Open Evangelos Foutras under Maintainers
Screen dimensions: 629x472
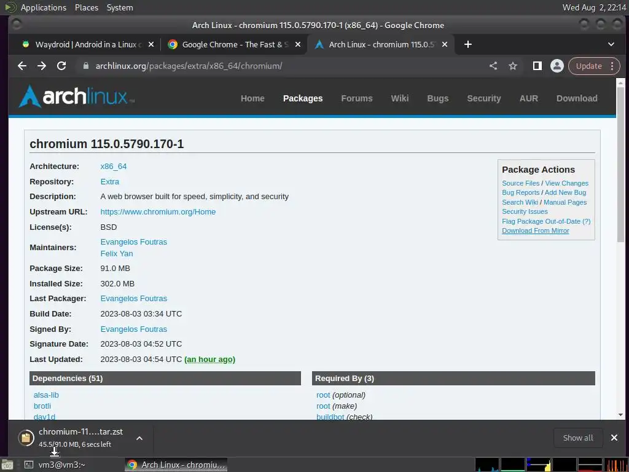pos(133,242)
